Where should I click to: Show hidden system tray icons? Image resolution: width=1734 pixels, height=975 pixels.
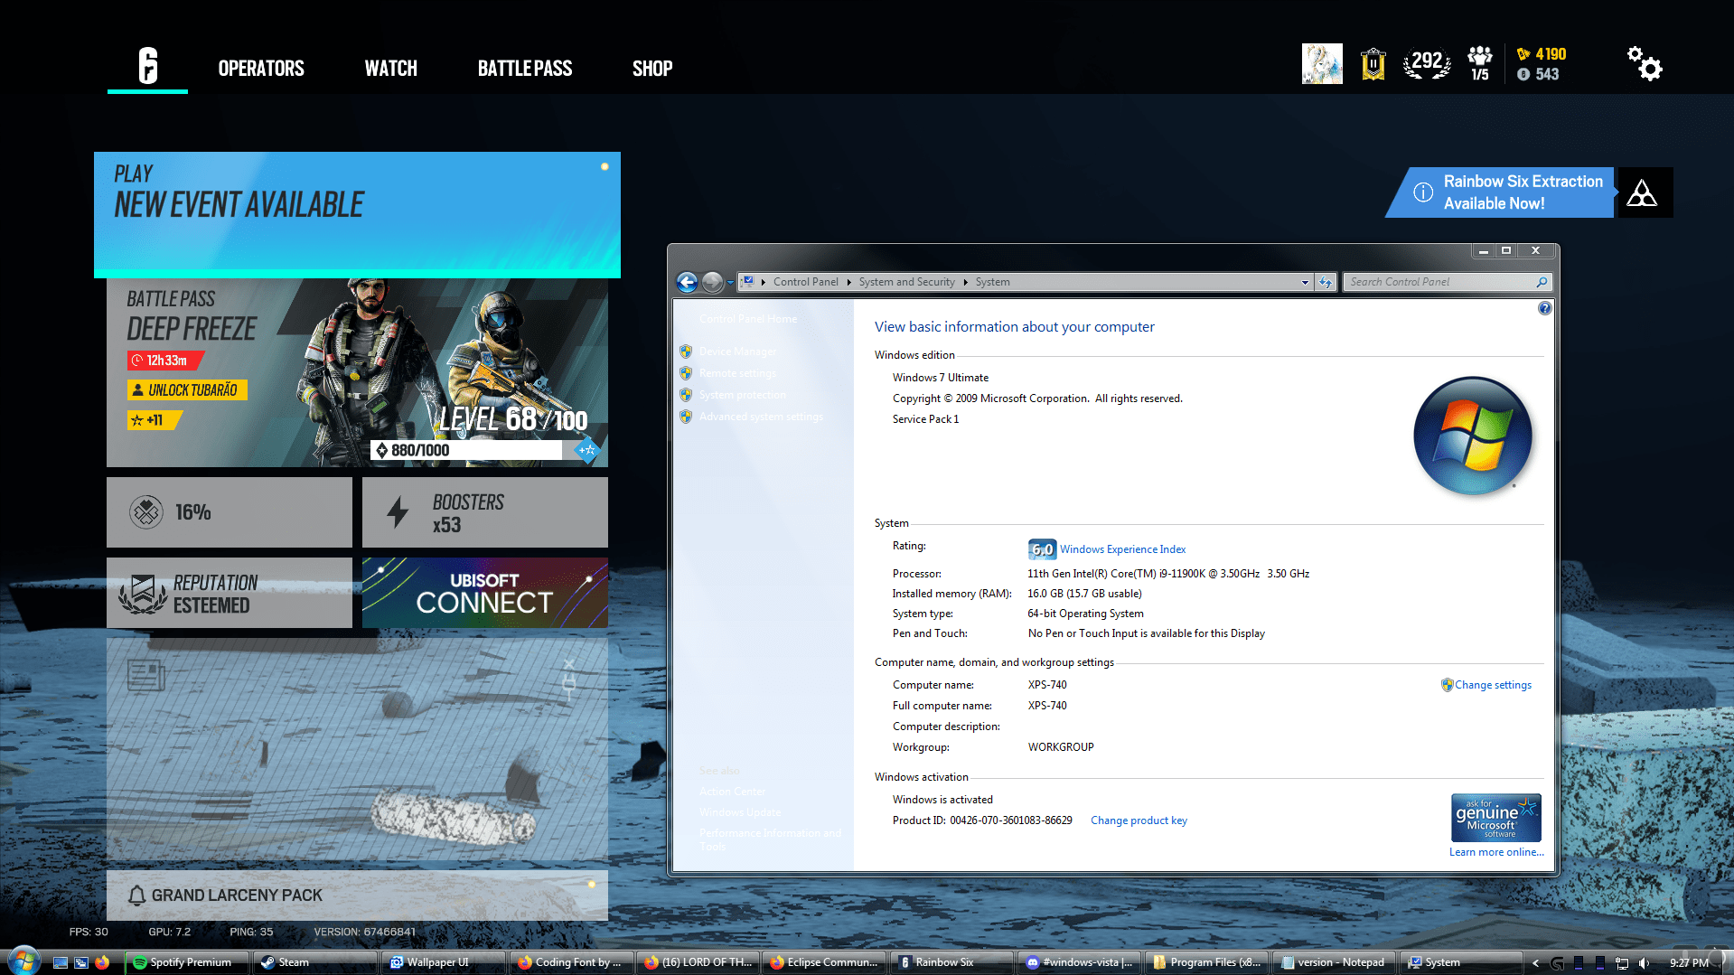[1535, 963]
